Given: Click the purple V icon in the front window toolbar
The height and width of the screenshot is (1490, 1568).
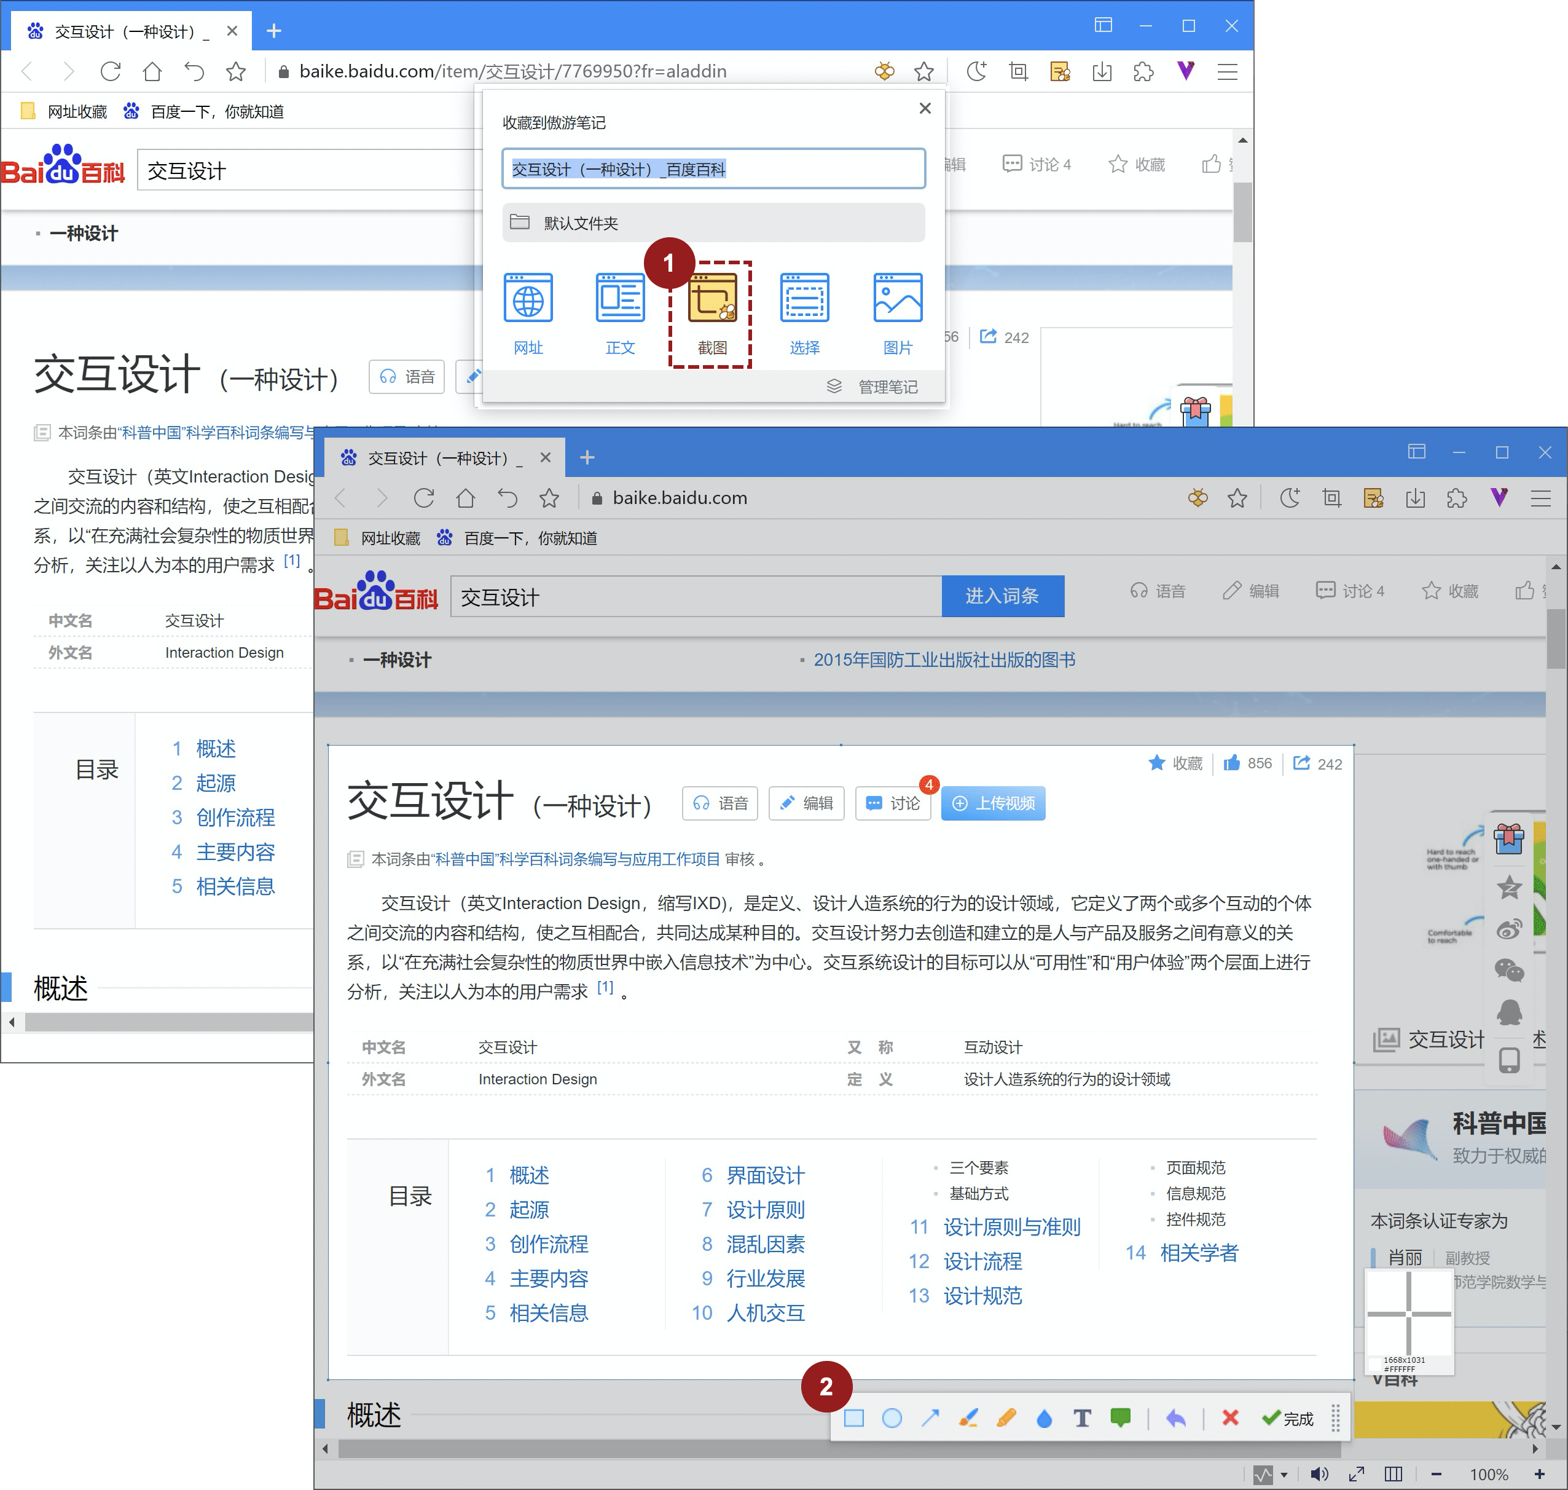Looking at the screenshot, I should pyautogui.click(x=1499, y=498).
